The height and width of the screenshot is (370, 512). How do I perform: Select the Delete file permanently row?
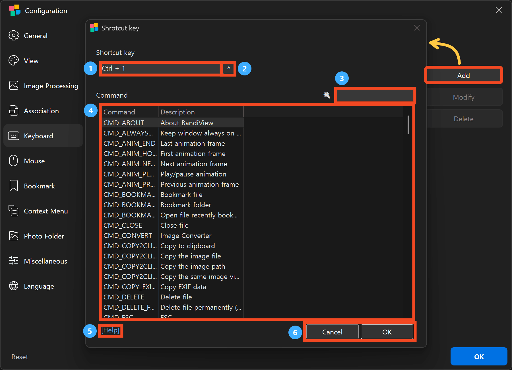[173, 307]
